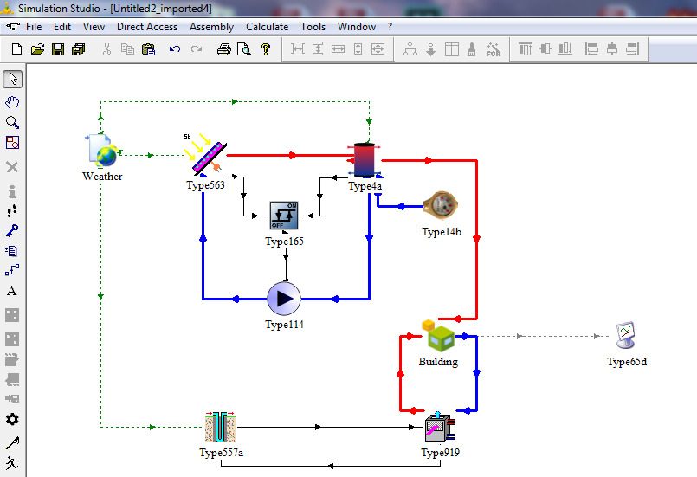The image size is (697, 477).
Task: Select the magnifier zoom tool
Action: click(12, 123)
